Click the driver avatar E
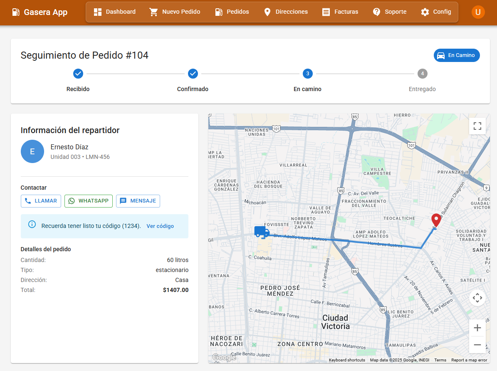Viewport: 497px width, 371px height. (x=32, y=151)
